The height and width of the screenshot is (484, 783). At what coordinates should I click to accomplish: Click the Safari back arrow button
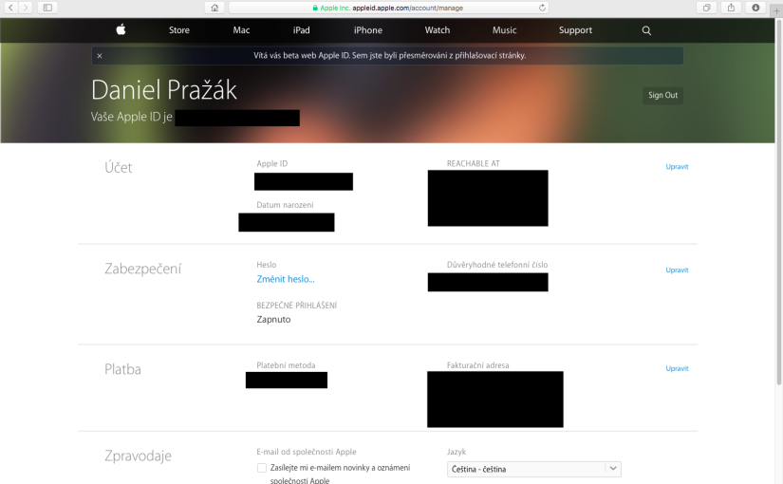click(x=10, y=8)
